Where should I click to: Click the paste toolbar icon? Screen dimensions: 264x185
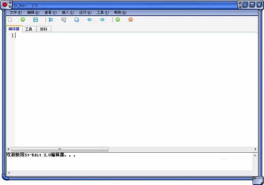coord(77,20)
